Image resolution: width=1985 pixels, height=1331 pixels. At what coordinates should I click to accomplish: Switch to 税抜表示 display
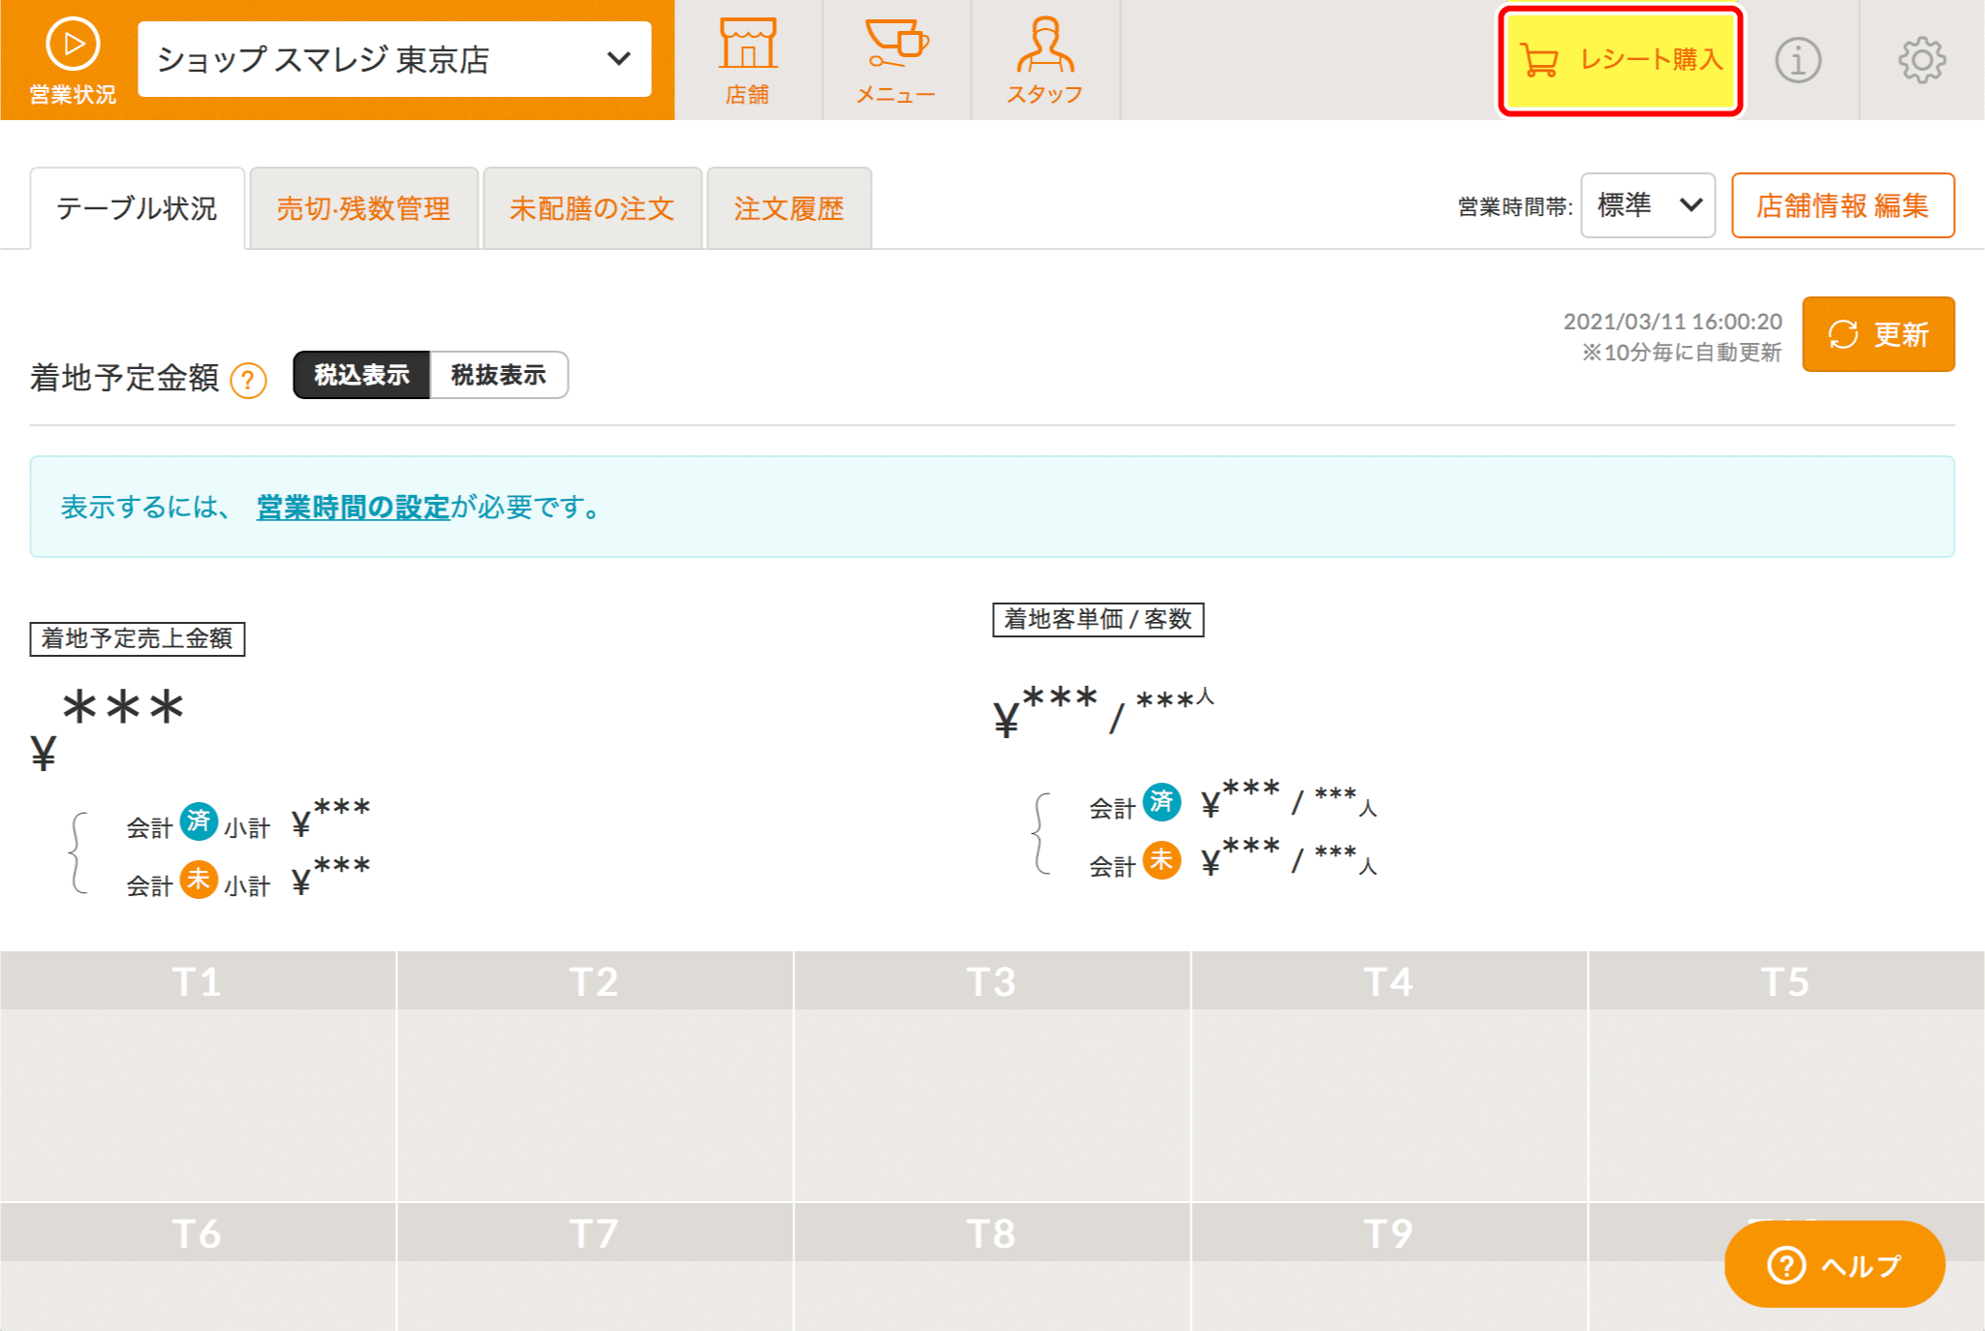(498, 375)
